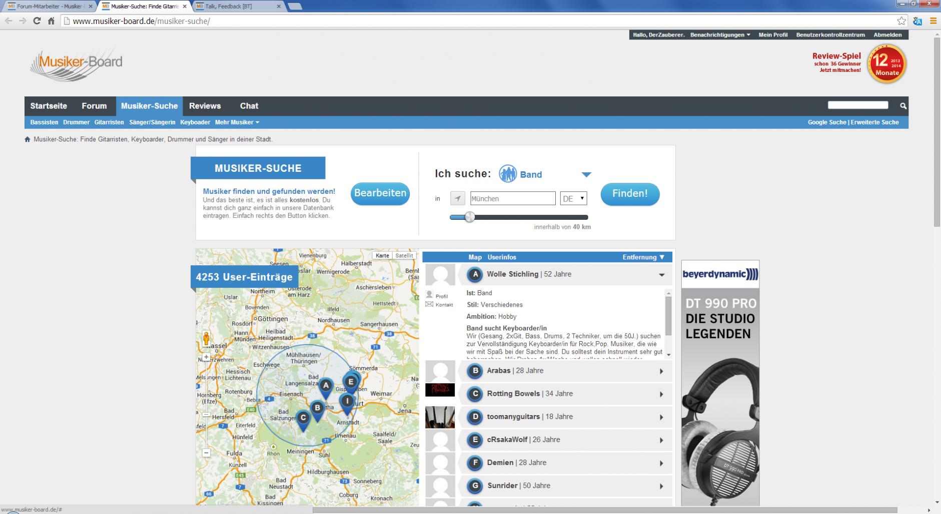Viewport: 941px width, 514px height.
Task: Click the München location input field
Action: point(513,198)
